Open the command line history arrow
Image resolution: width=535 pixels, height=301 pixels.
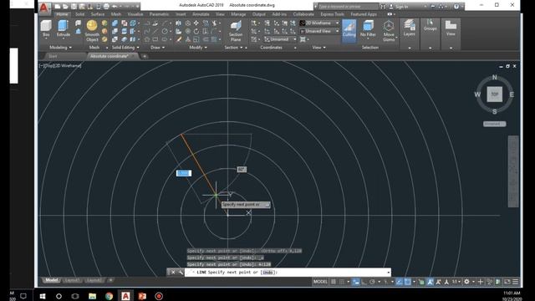[x=388, y=272]
